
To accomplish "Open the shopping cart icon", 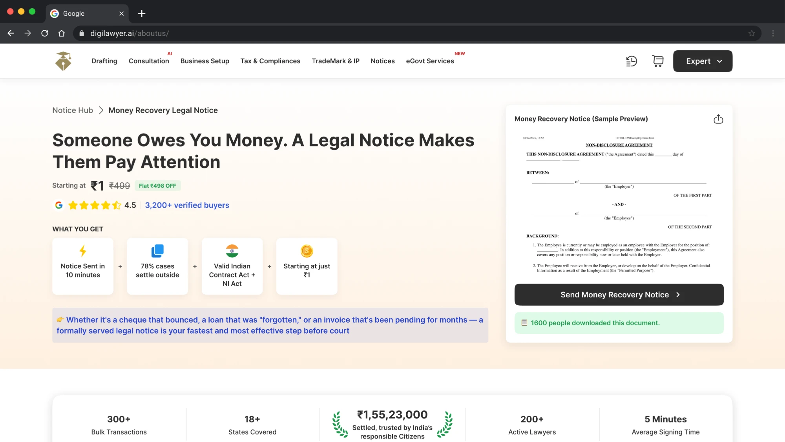I will click(658, 61).
